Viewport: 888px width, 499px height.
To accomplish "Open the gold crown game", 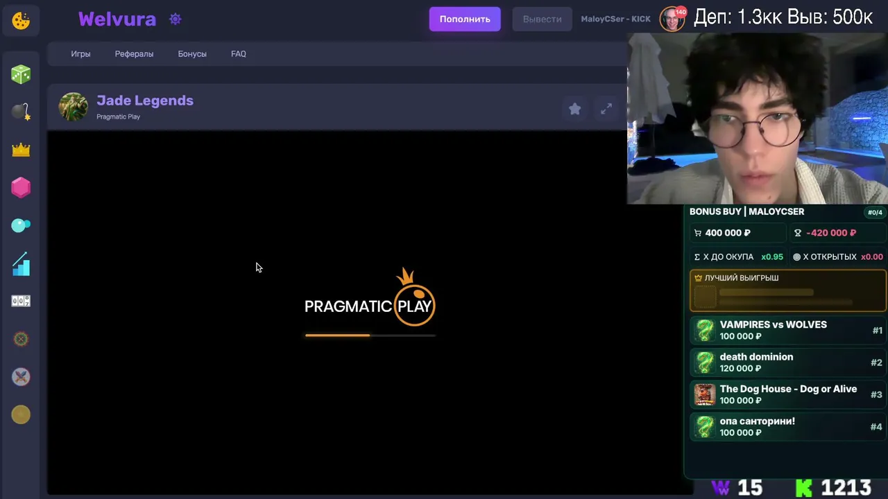I will point(21,150).
